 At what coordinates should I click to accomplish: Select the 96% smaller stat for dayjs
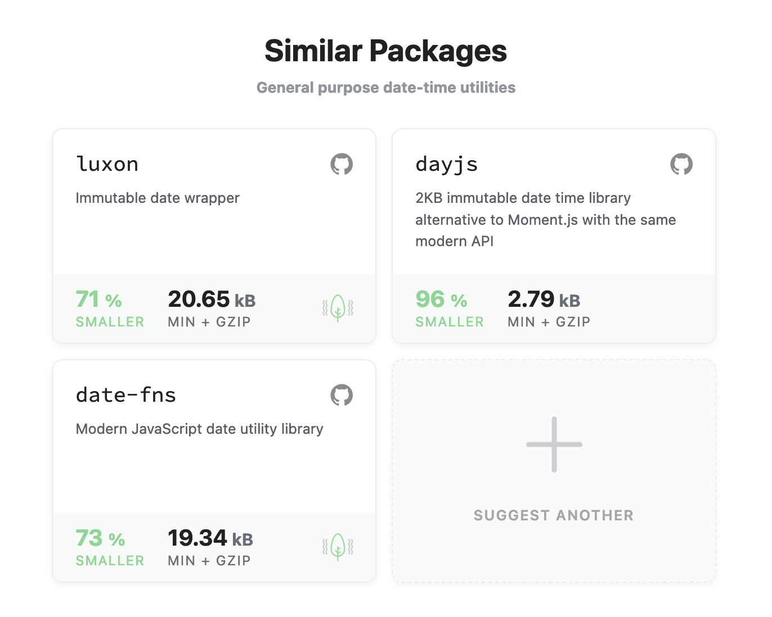[x=441, y=300]
